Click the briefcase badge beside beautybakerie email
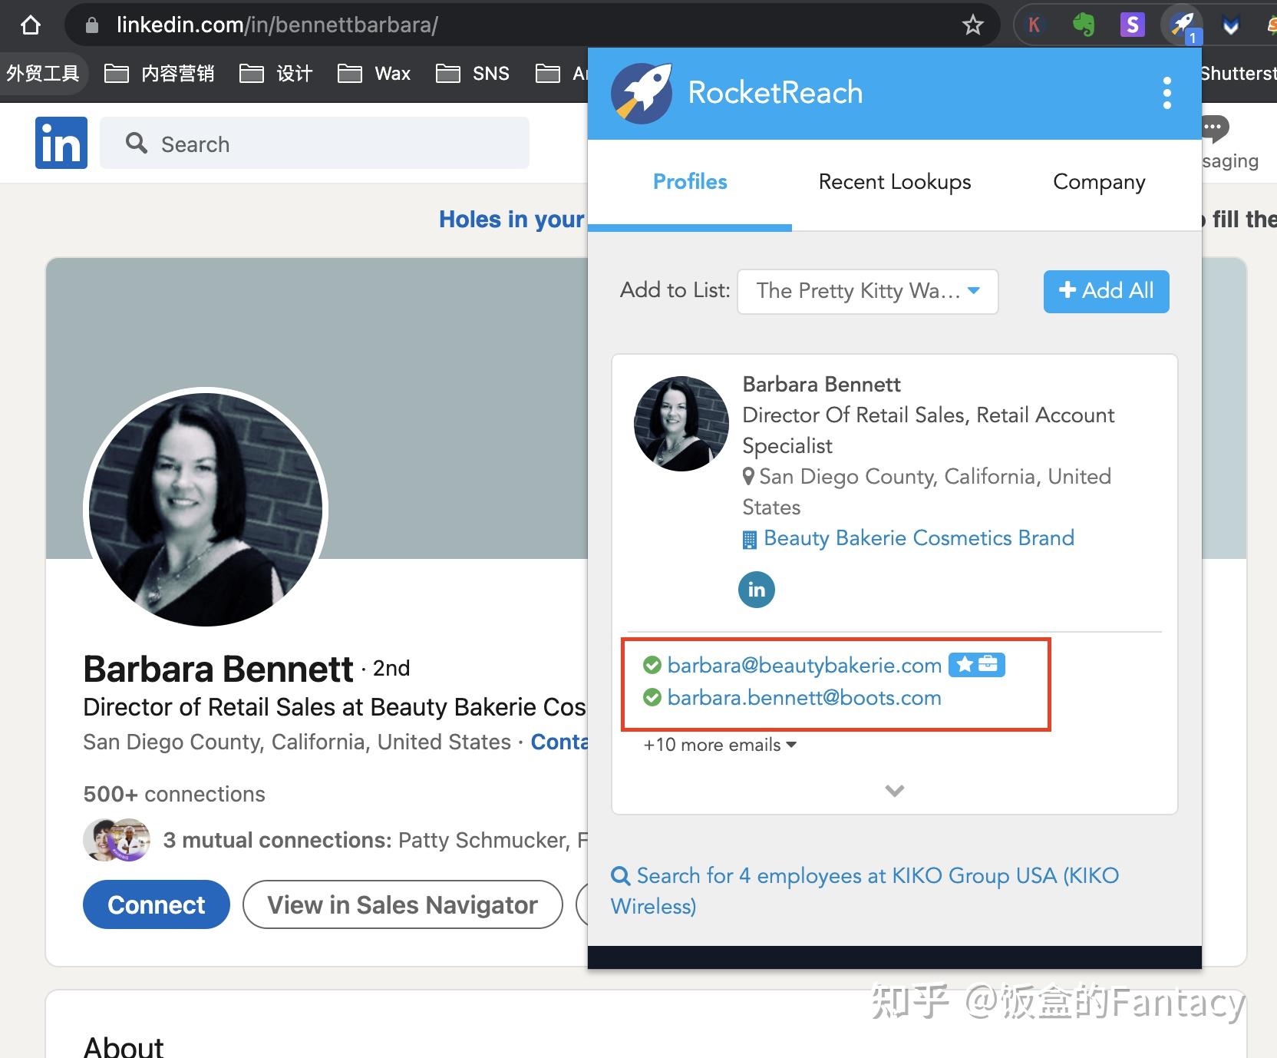Viewport: 1277px width, 1058px height. [988, 665]
